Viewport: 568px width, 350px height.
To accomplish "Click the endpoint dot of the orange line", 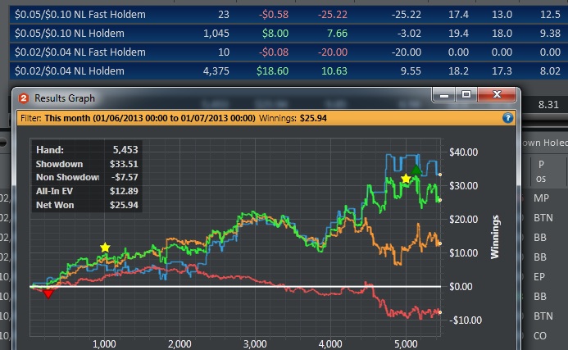I will tap(440, 243).
